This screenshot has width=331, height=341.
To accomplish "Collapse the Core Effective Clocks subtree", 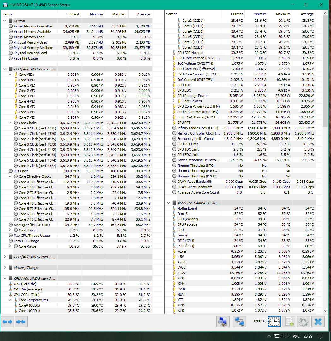I will [10, 176].
